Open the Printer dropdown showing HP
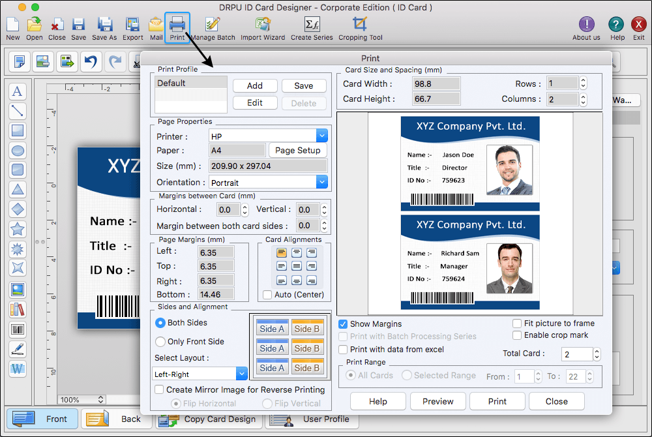Viewport: 652px width, 437px height. 268,136
